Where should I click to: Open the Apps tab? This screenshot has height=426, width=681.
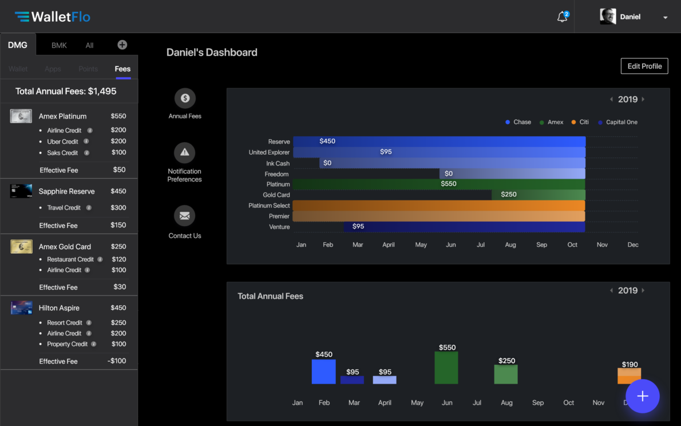tap(53, 69)
